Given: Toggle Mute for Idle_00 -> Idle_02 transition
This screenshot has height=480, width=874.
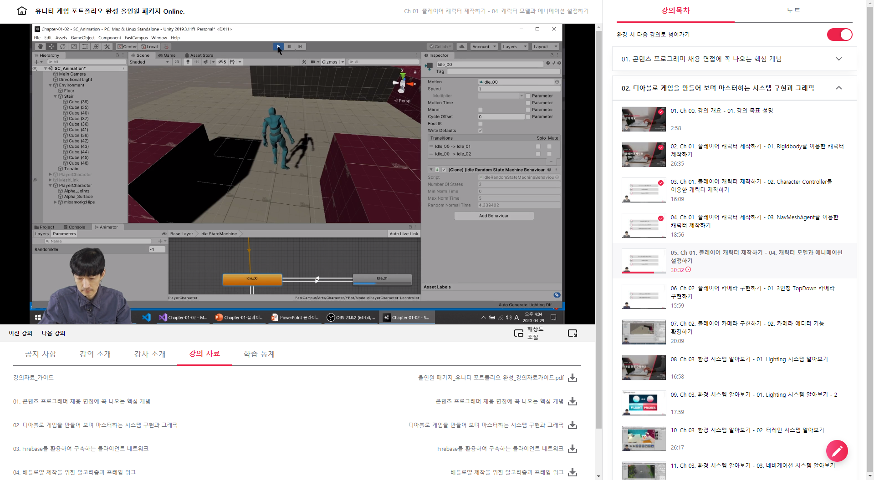Looking at the screenshot, I should click(x=549, y=154).
